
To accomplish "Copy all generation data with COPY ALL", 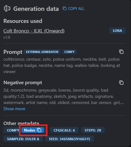I will [74, 9].
